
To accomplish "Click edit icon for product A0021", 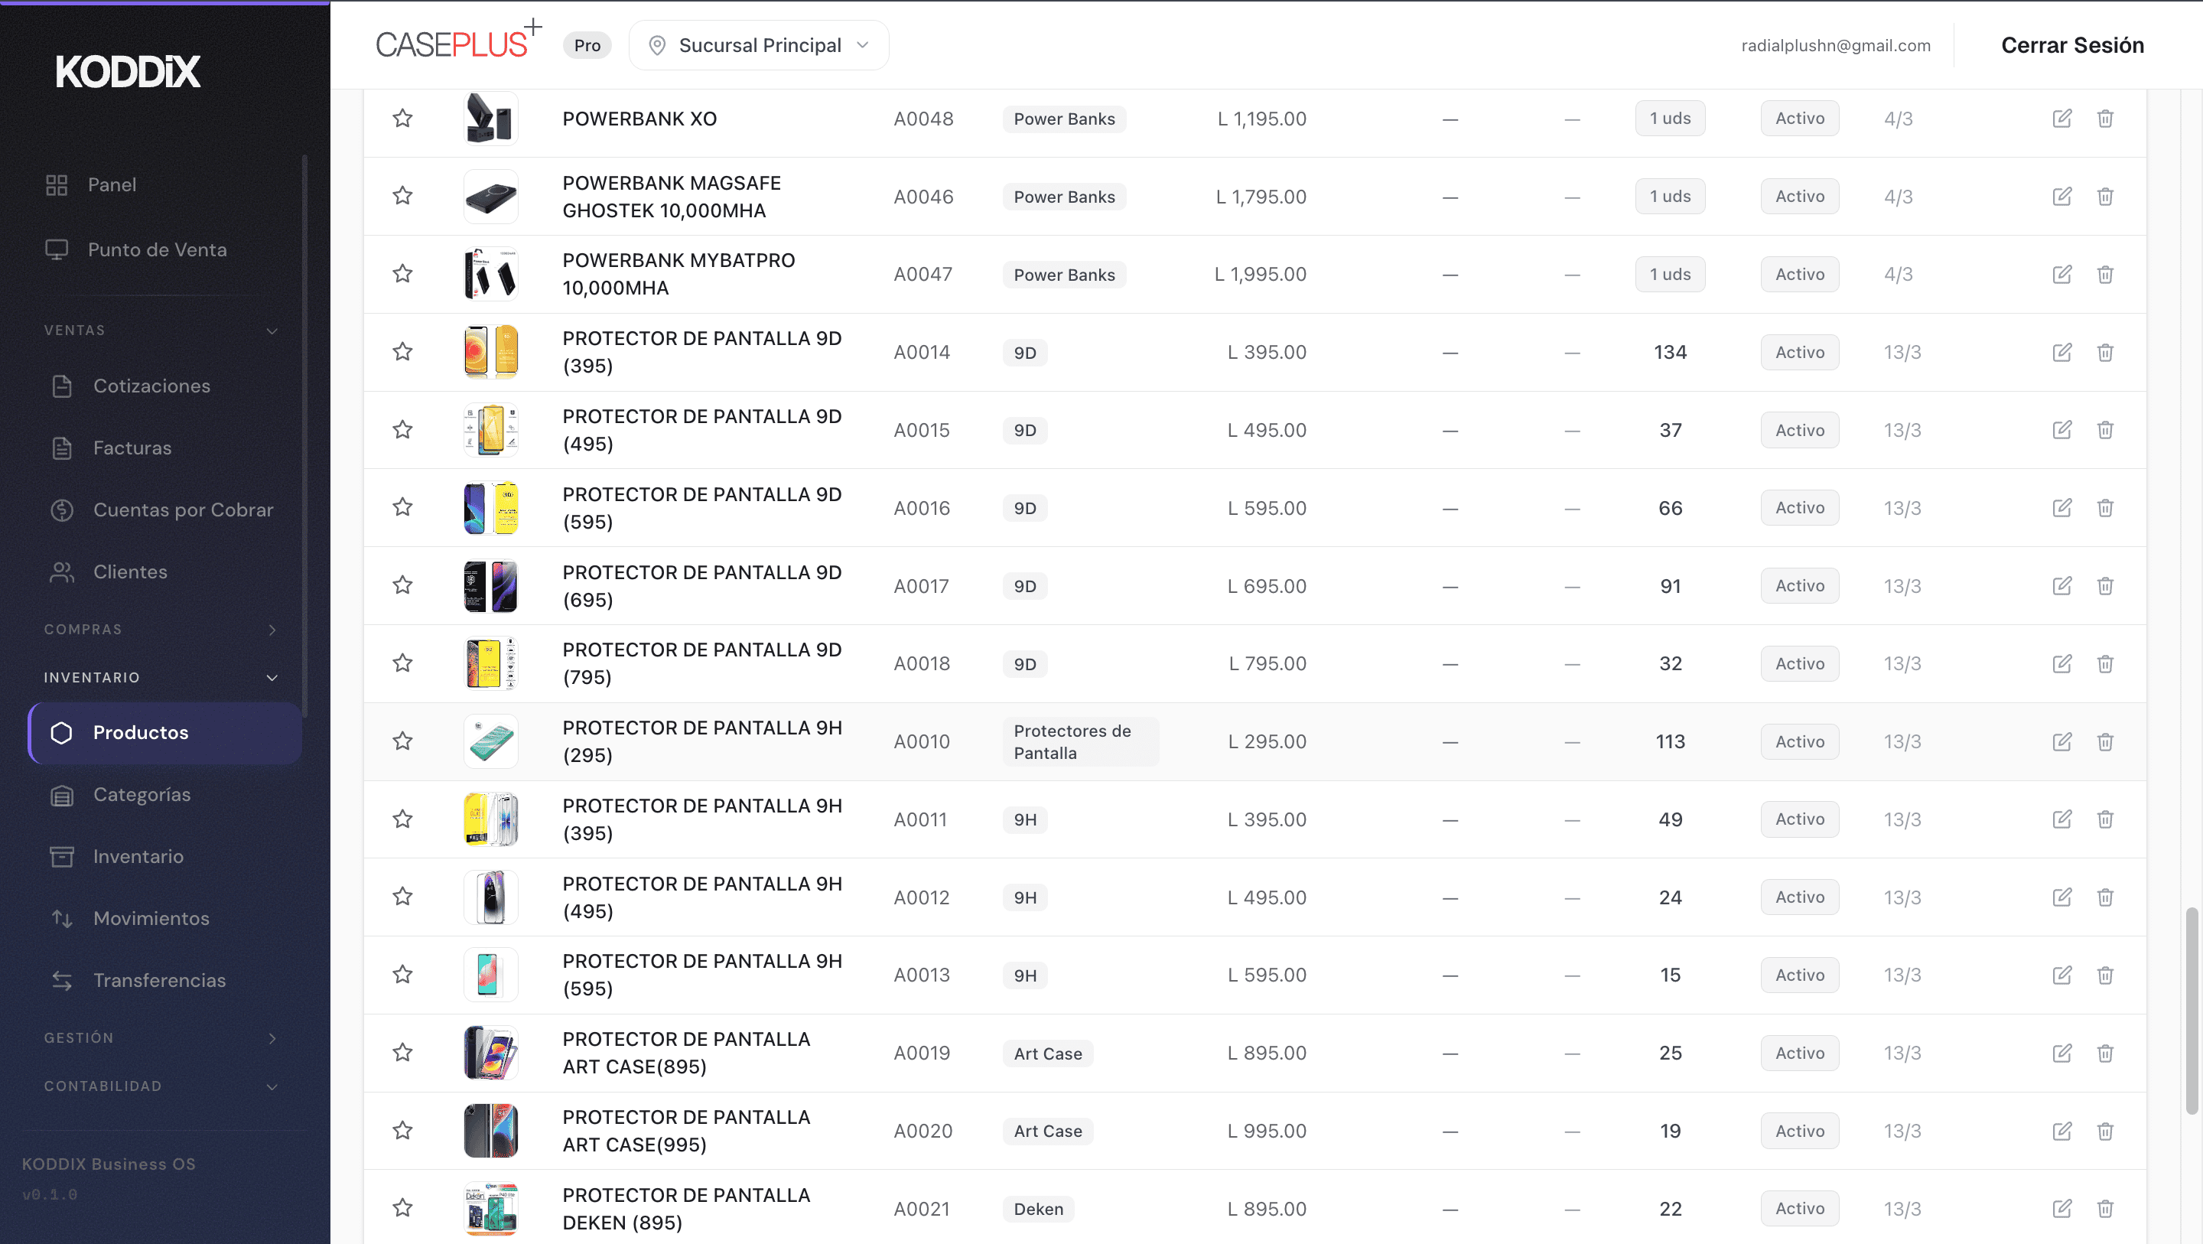I will (2061, 1208).
